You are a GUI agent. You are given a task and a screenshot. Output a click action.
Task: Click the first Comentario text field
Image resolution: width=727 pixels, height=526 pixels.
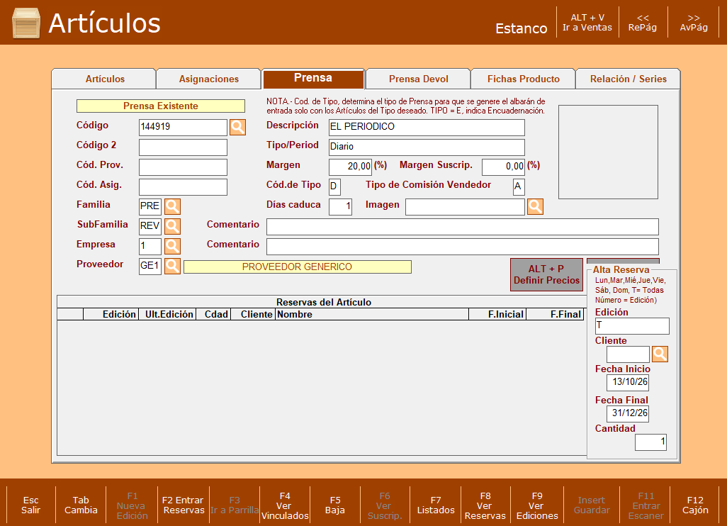(x=462, y=226)
